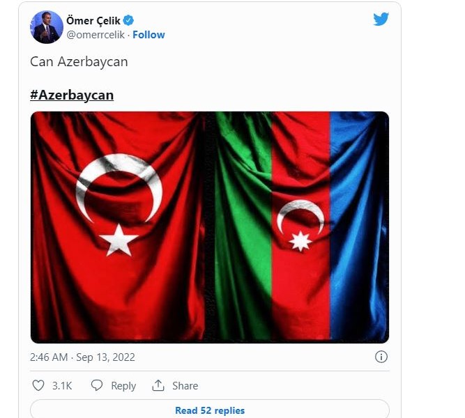Open the #Azerbaycan hashtag
The image size is (465, 418).
[x=72, y=95]
